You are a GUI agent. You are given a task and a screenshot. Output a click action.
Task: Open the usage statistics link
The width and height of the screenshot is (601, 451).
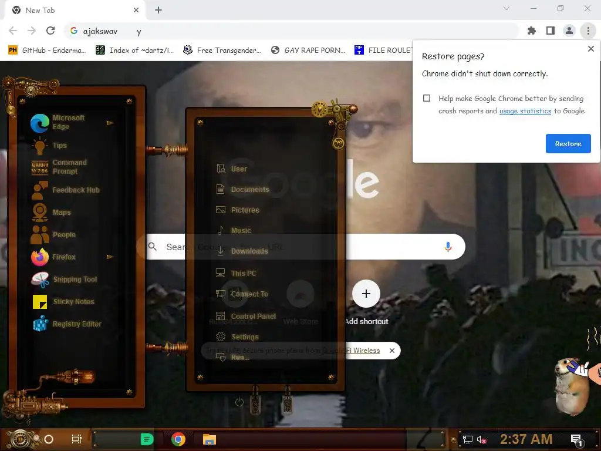point(525,111)
